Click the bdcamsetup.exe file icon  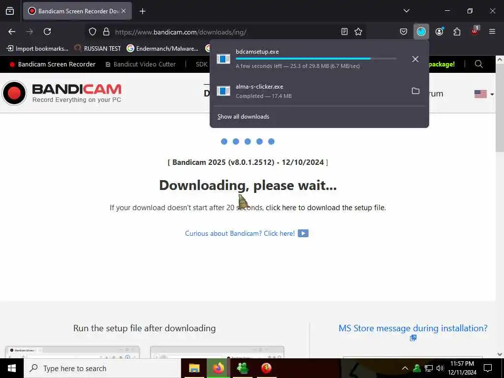[x=223, y=59]
